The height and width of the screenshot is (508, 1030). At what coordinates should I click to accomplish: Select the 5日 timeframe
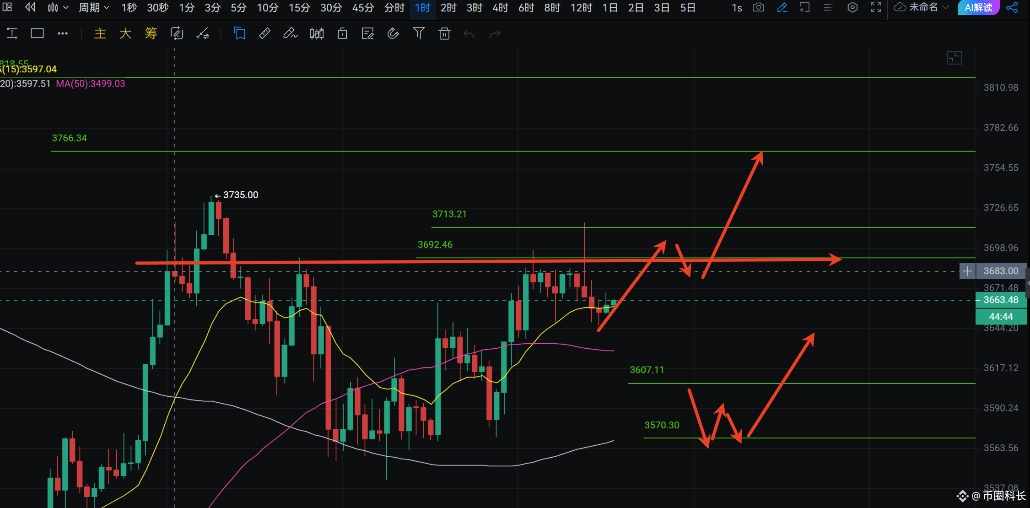[x=688, y=8]
